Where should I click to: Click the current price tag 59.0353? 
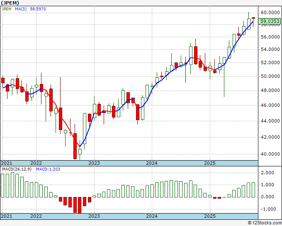(269, 21)
